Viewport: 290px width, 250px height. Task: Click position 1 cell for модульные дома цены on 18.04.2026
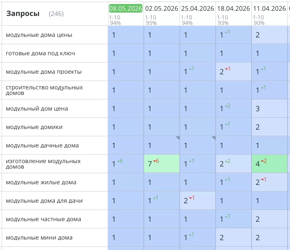click(x=233, y=35)
